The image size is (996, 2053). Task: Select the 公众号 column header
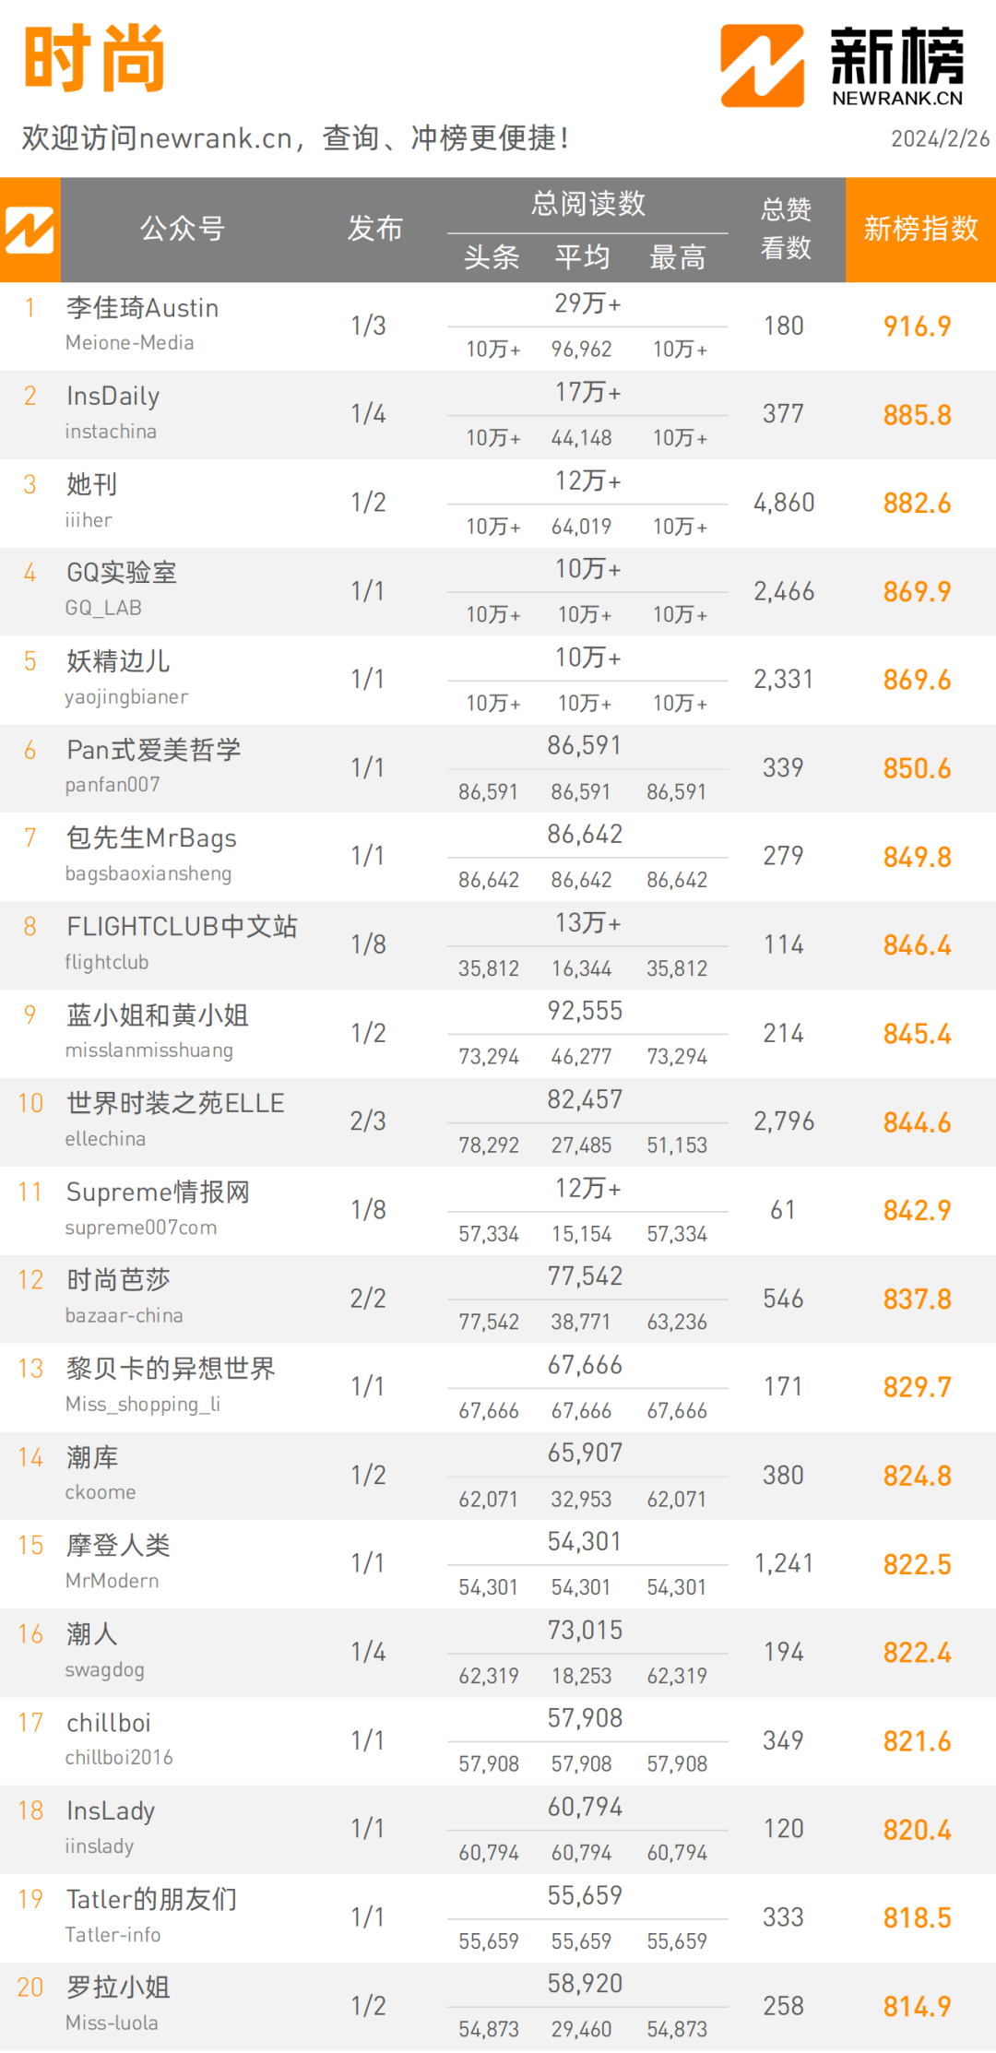(183, 229)
